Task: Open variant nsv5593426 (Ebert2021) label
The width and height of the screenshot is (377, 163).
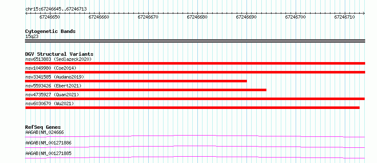Action: (x=53, y=86)
